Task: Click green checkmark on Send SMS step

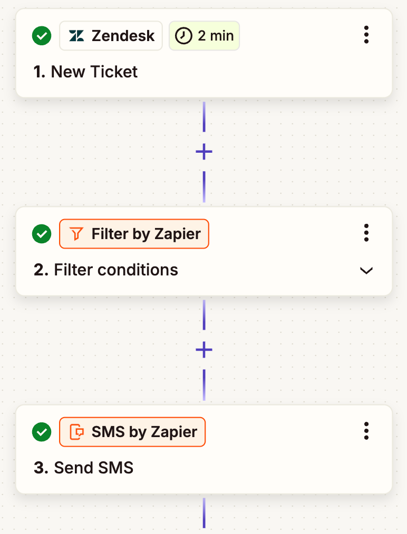Action: 42,432
